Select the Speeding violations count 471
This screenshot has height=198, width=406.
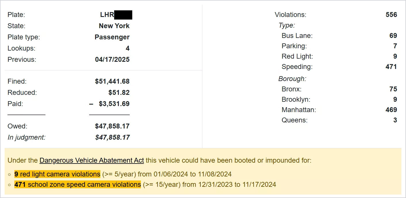pyautogui.click(x=391, y=67)
